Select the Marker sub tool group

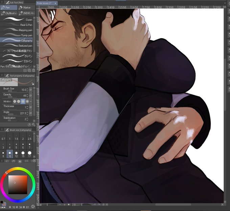tap(27, 7)
